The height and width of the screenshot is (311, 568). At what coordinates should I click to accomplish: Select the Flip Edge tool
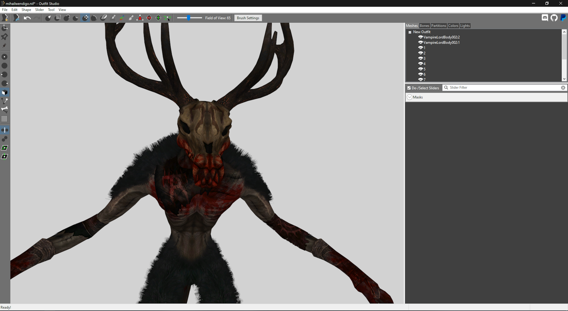pyautogui.click(x=149, y=18)
